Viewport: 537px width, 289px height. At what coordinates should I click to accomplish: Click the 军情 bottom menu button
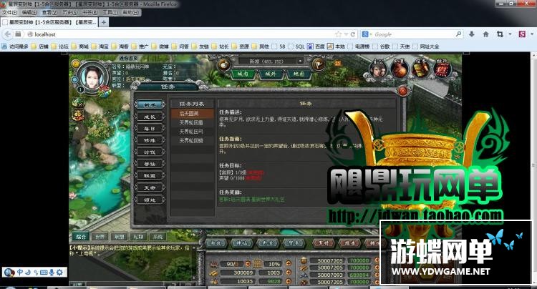[324, 243]
